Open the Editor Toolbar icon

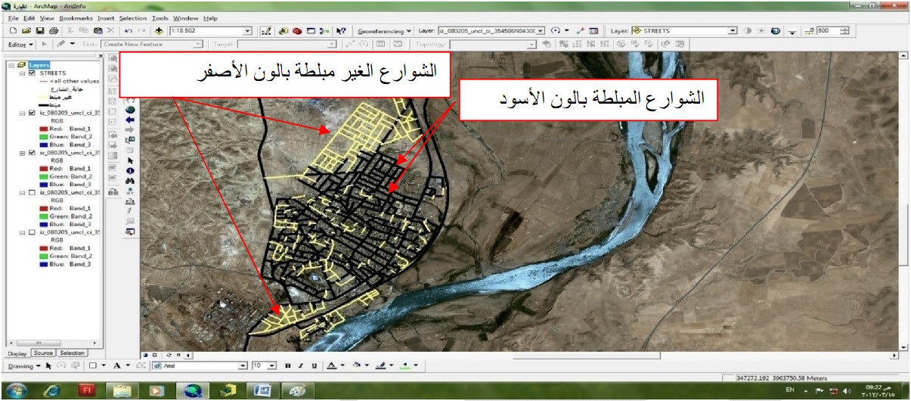tap(266, 31)
